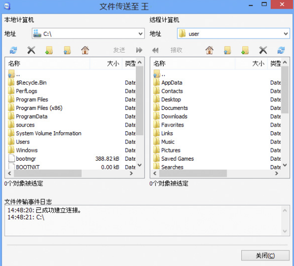Click local list horizontal scroll right arrow
This screenshot has height=266, width=294.
point(131,173)
